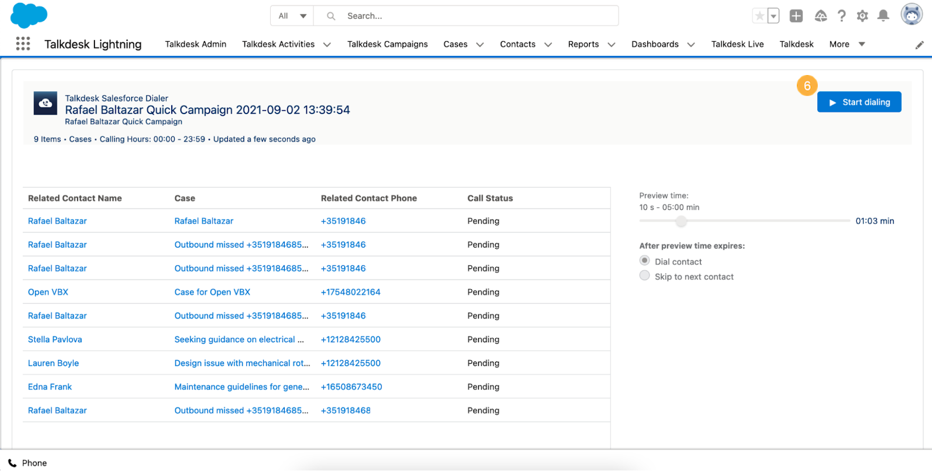Viewport: 932px width, 471px height.
Task: Click the phone icon in utility bar
Action: [12, 463]
